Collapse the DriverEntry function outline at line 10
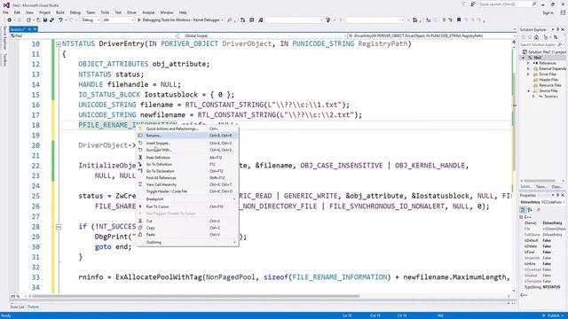The image size is (568, 319). 59,44
